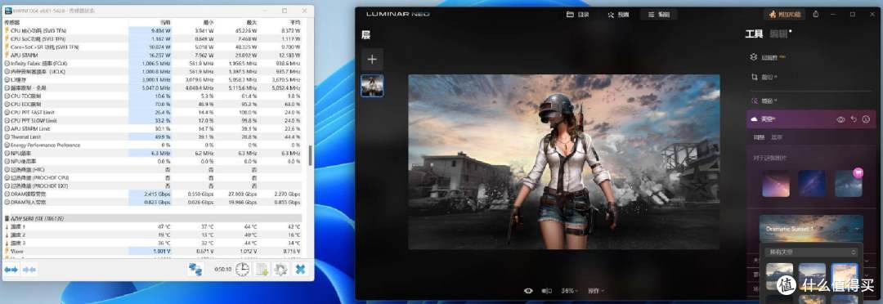Click the edited photo on the canvas

(563, 162)
